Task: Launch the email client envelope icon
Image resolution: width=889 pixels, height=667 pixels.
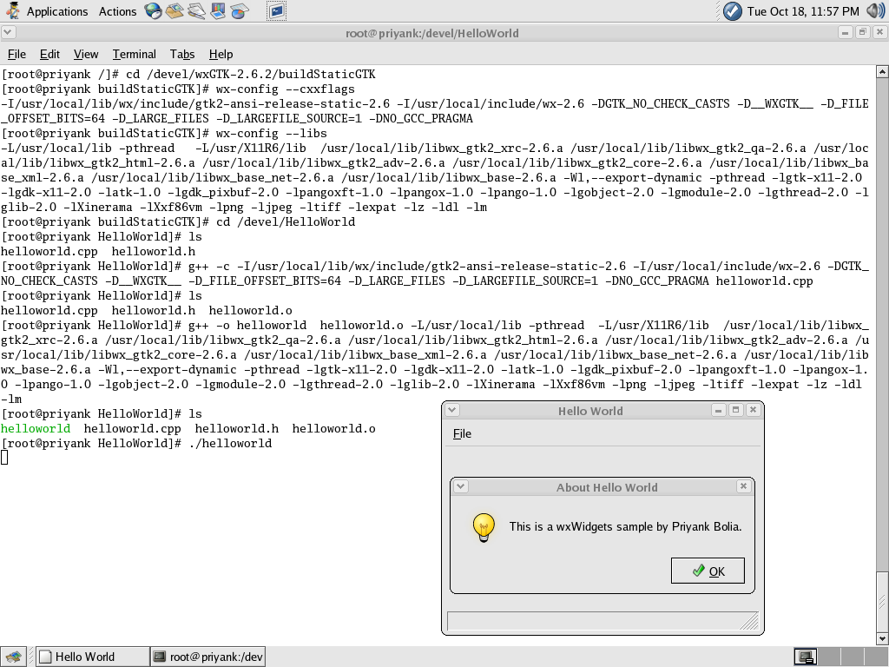Action: click(175, 10)
